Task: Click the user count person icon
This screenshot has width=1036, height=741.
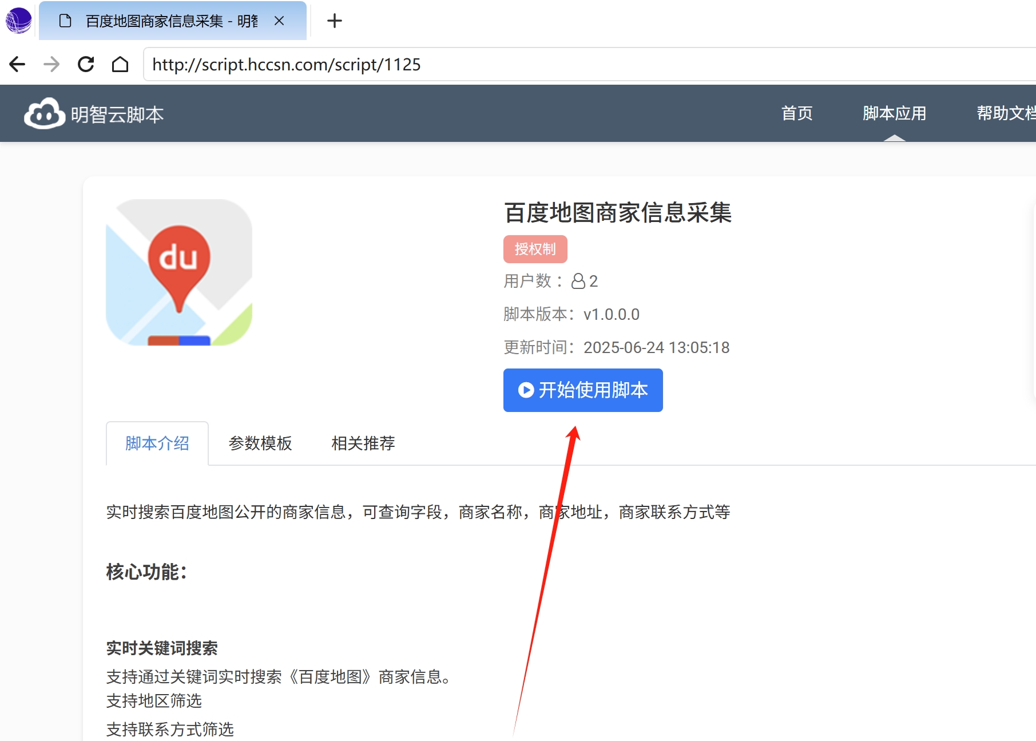Action: pos(578,281)
